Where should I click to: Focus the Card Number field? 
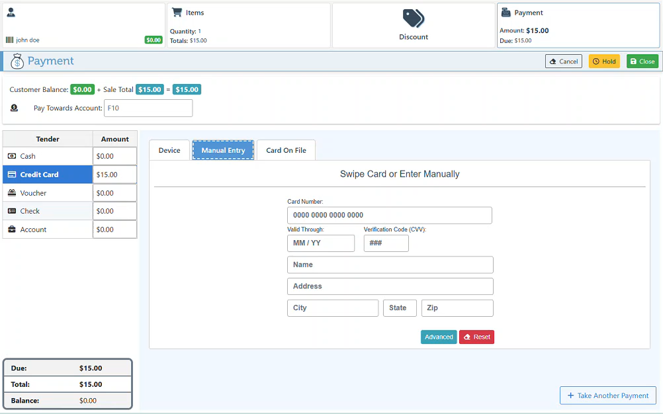pyautogui.click(x=390, y=215)
